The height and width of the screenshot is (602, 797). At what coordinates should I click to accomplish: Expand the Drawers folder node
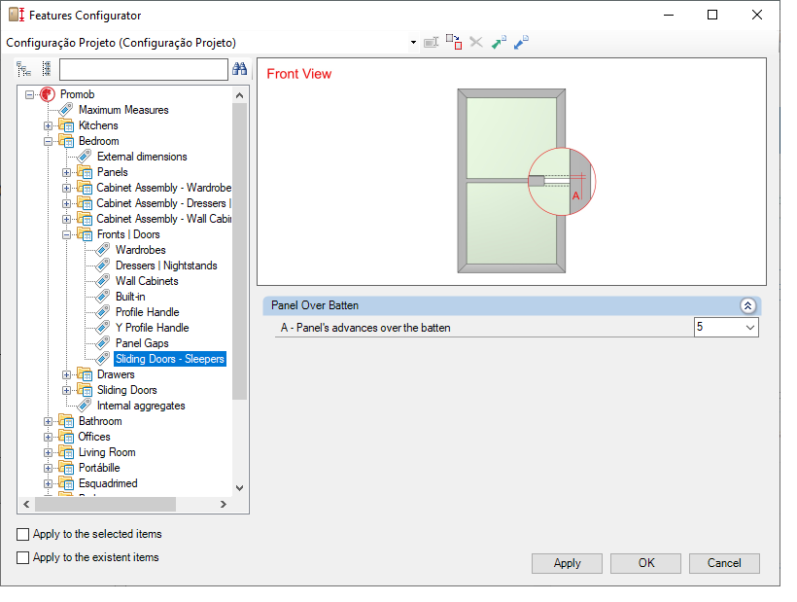coord(67,374)
